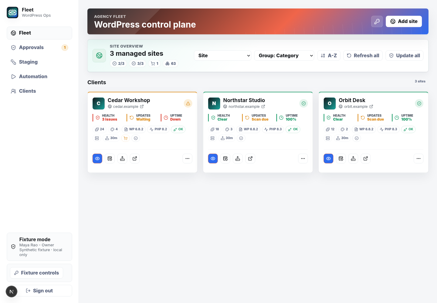Expand the Group: Category dropdown
The width and height of the screenshot is (437, 303).
point(284,55)
